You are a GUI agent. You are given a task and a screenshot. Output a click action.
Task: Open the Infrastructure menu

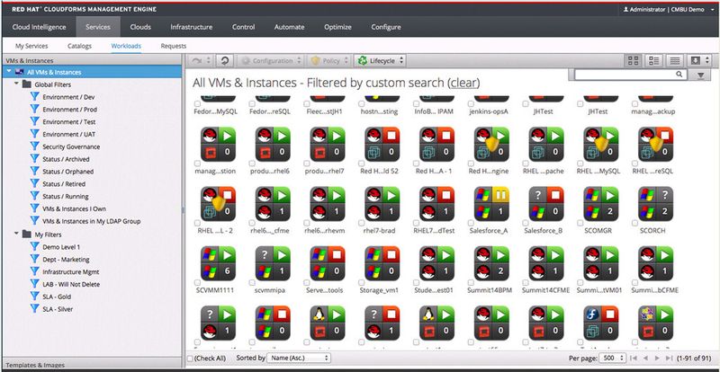(192, 27)
